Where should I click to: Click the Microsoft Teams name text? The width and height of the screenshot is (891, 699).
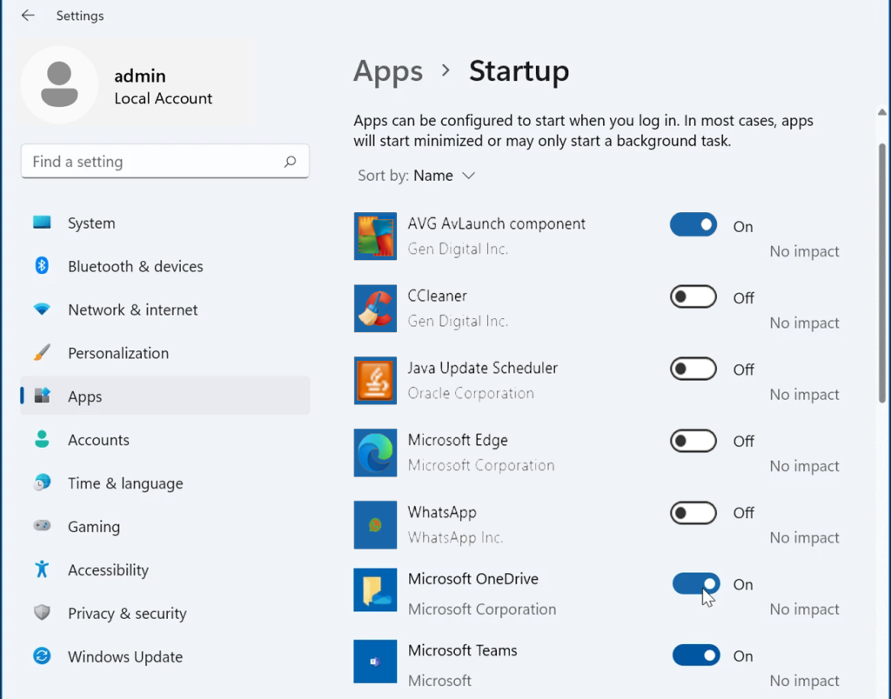pos(462,650)
